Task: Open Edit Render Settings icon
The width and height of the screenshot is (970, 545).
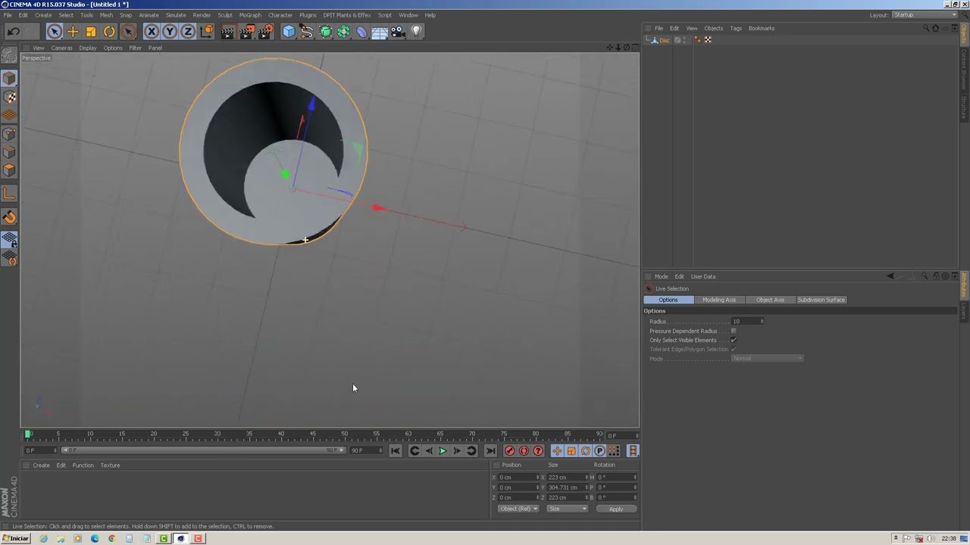Action: point(266,31)
